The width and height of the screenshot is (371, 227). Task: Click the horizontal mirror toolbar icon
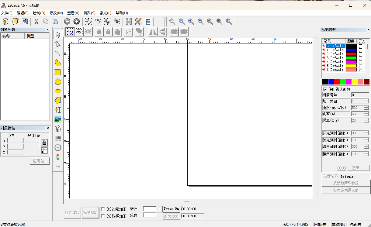152,32
